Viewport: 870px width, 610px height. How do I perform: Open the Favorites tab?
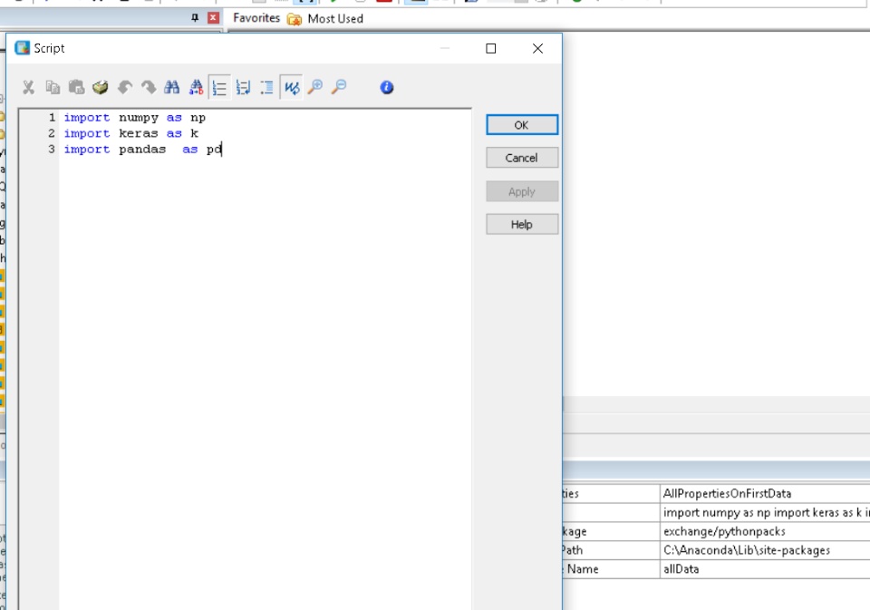(x=256, y=18)
